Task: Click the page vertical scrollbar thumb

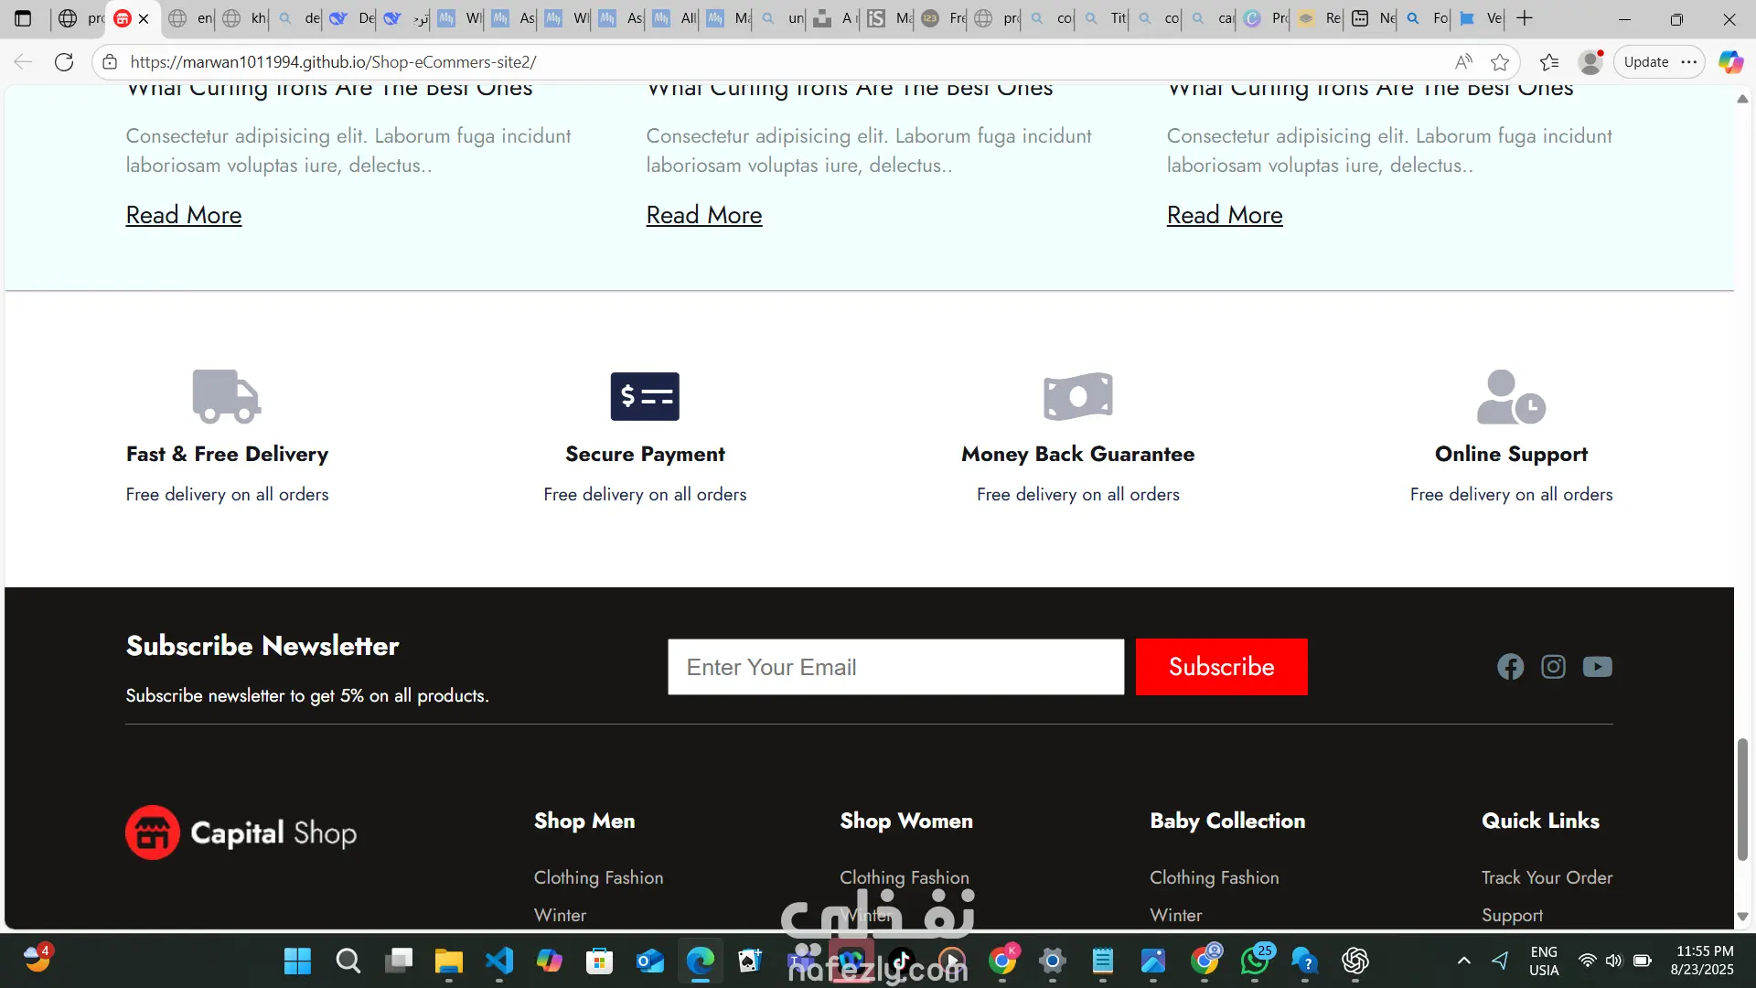Action: (1742, 800)
